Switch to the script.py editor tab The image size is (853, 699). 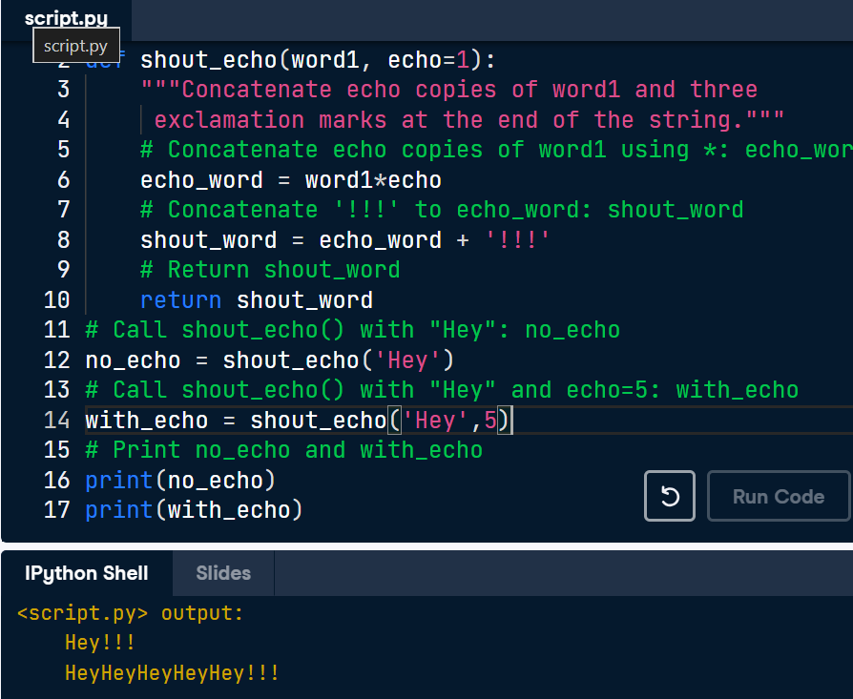coord(66,18)
